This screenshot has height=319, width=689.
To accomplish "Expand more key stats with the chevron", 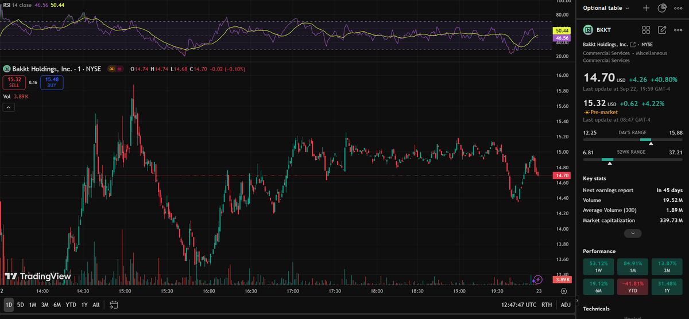I will point(632,234).
